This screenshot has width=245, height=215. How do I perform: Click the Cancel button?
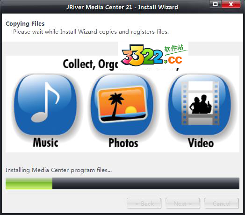(x=222, y=203)
